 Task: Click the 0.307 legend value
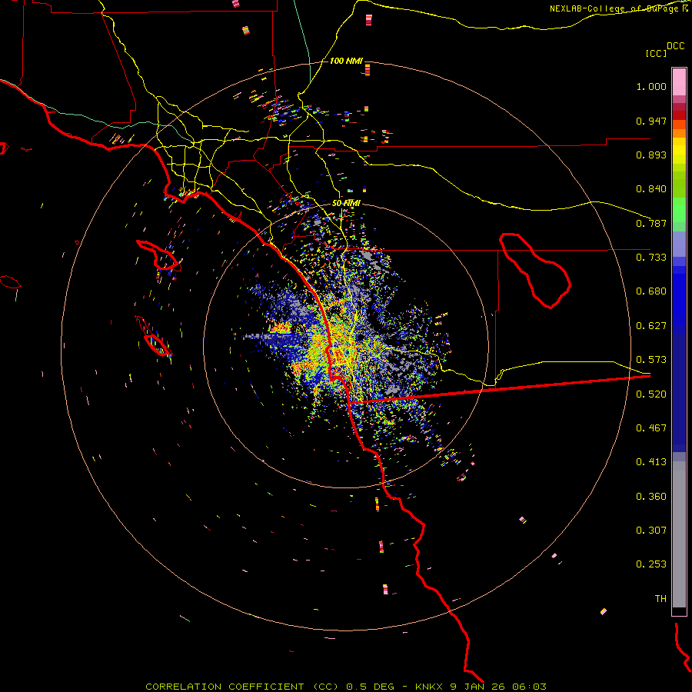651,531
